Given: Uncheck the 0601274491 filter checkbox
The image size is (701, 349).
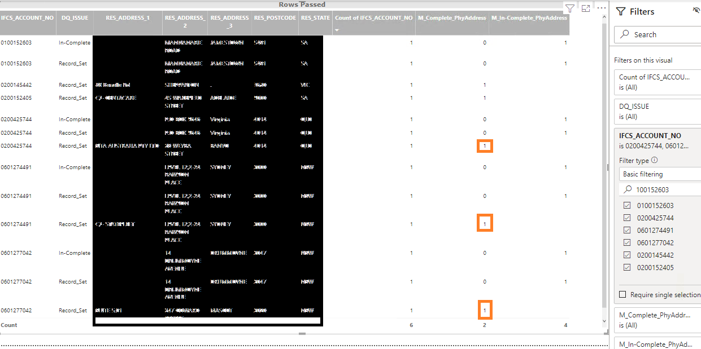Looking at the screenshot, I should click(628, 230).
